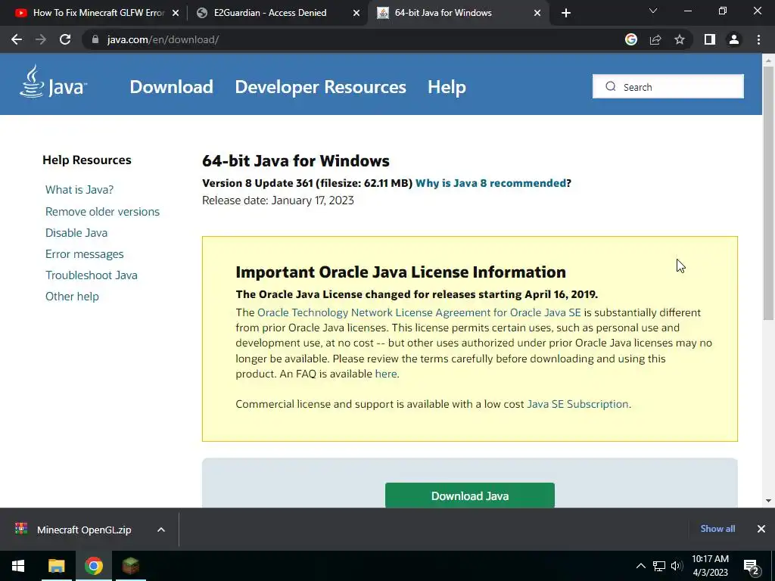Viewport: 775px width, 581px height.
Task: Click the java.com address bar
Action: (356, 39)
